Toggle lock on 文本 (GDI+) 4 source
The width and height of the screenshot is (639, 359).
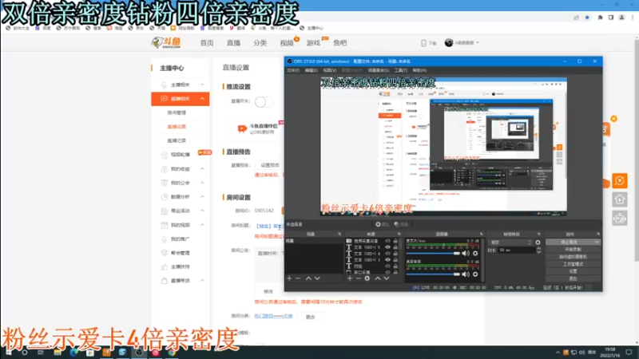(395, 253)
